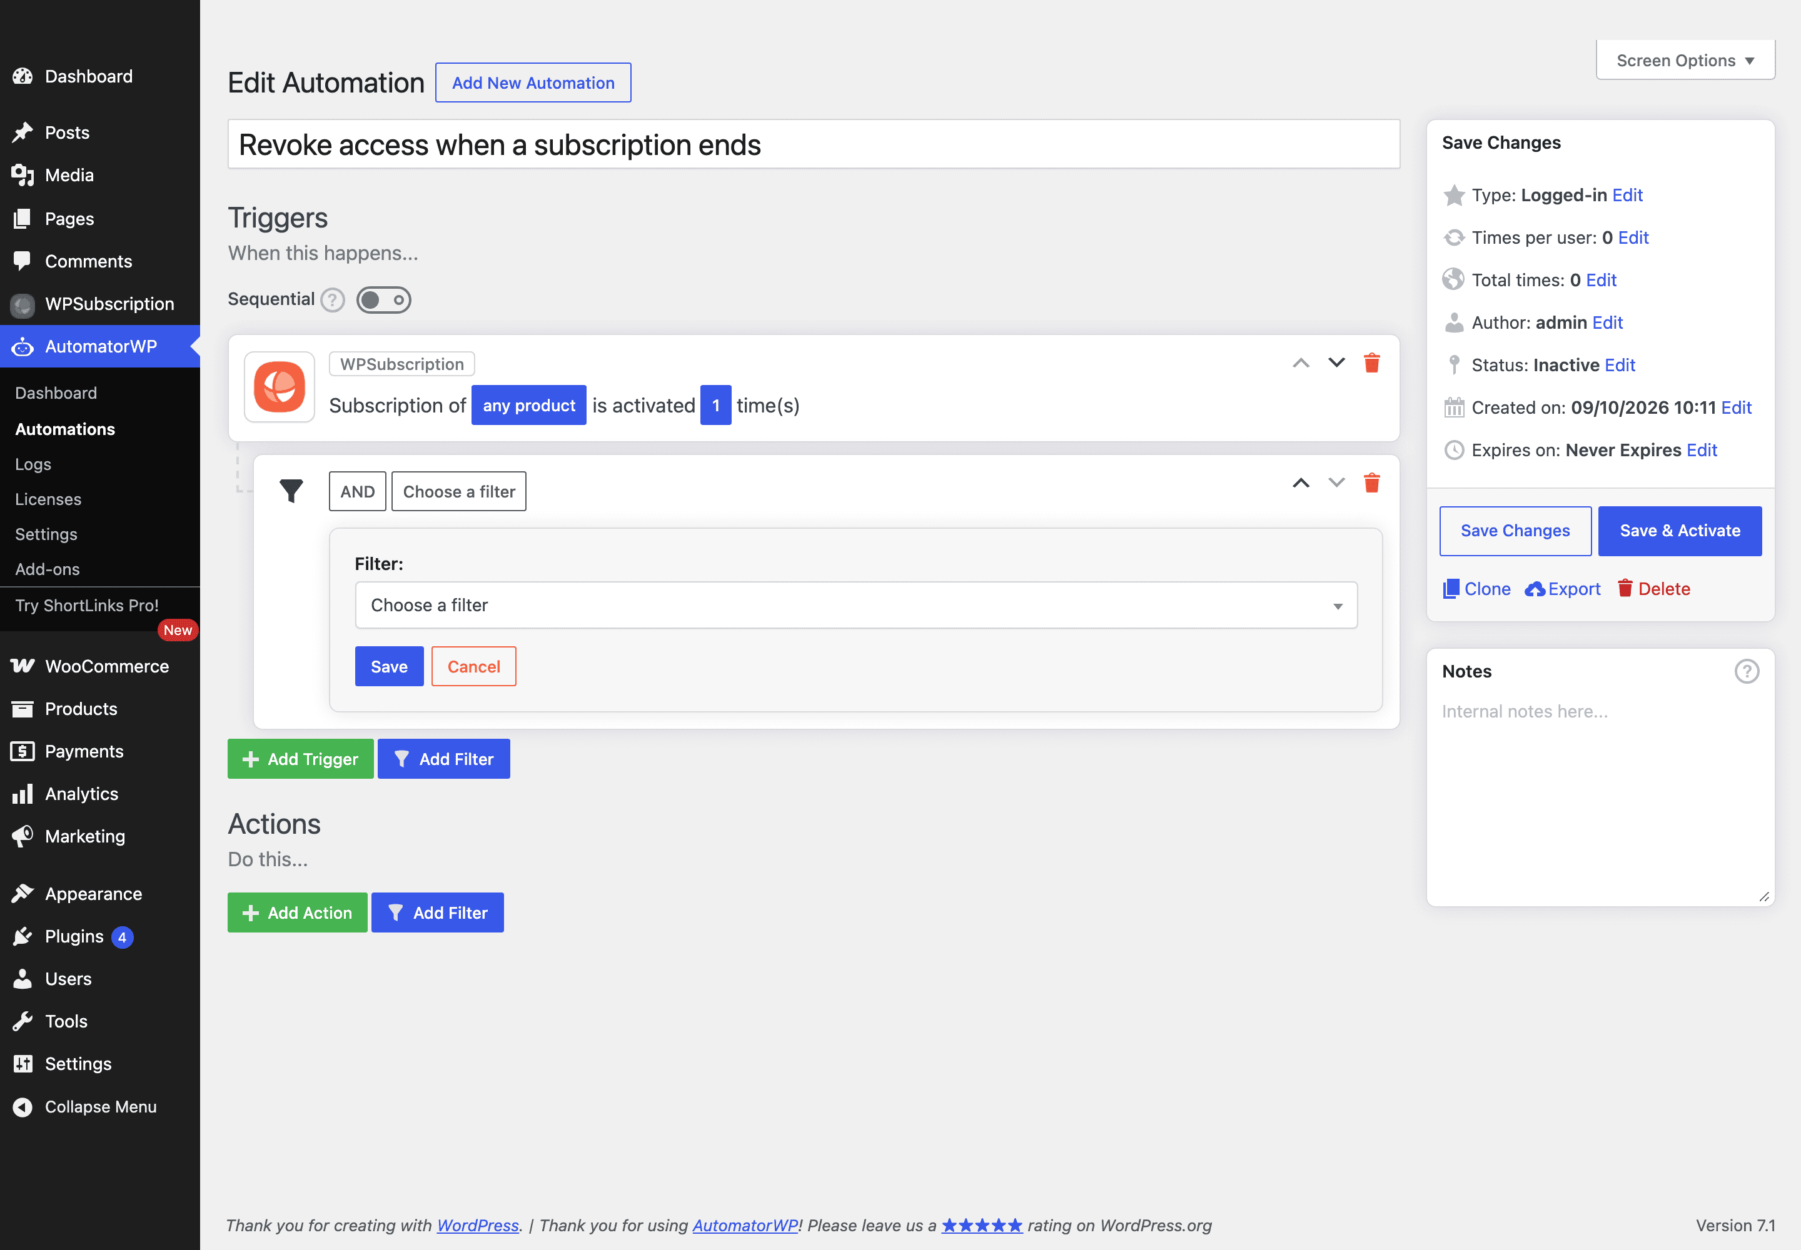1801x1250 pixels.
Task: Move the WPSubscription trigger down
Action: [1336, 362]
